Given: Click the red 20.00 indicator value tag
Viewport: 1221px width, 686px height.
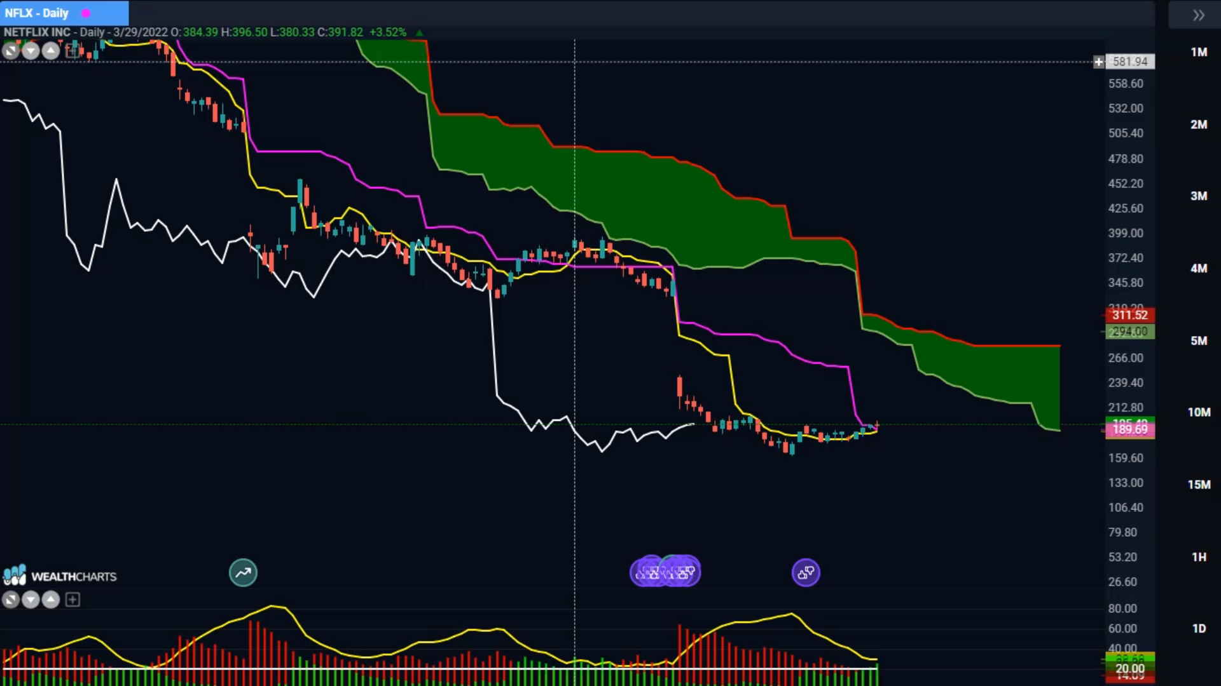Looking at the screenshot, I should (1130, 669).
